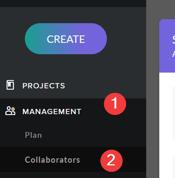Click the Management people icon

point(10,111)
